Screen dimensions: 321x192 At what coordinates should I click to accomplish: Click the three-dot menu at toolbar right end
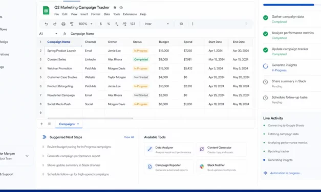(246, 24)
